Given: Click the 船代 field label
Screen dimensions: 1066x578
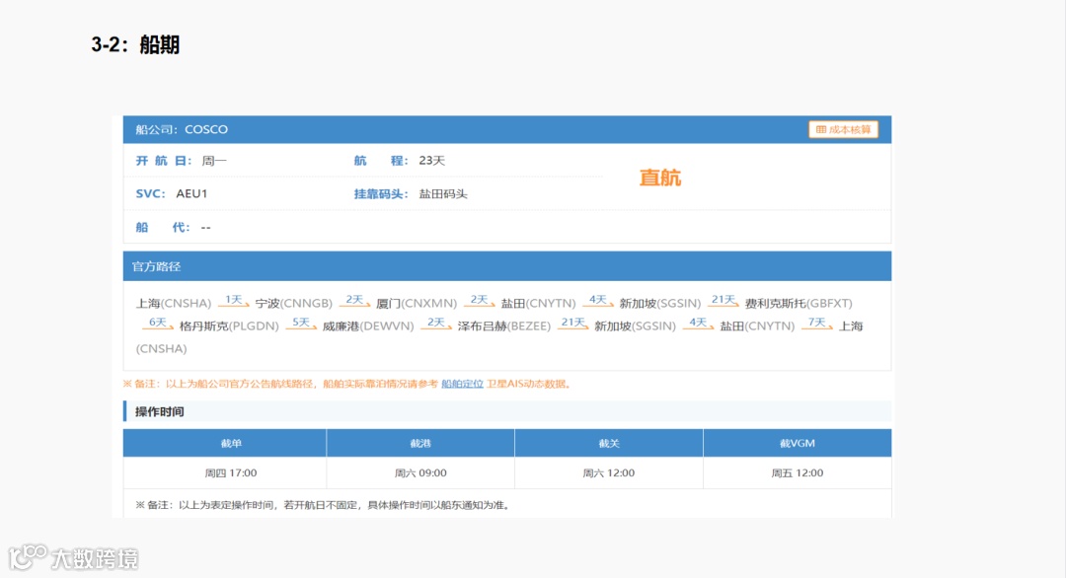Looking at the screenshot, I should [x=162, y=227].
